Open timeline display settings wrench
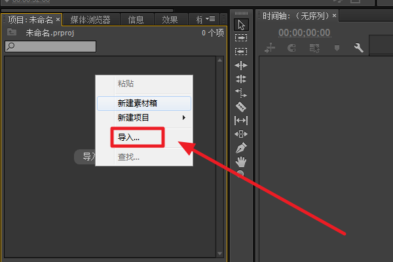 point(359,48)
